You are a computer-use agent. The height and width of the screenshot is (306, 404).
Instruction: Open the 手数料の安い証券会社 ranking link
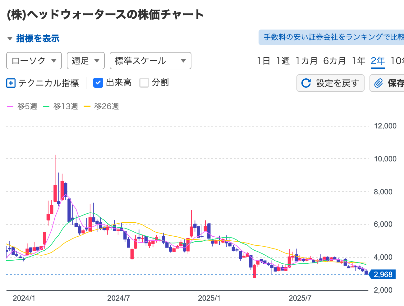tap(333, 37)
